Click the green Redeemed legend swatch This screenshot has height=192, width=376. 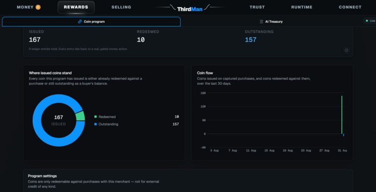click(x=96, y=117)
